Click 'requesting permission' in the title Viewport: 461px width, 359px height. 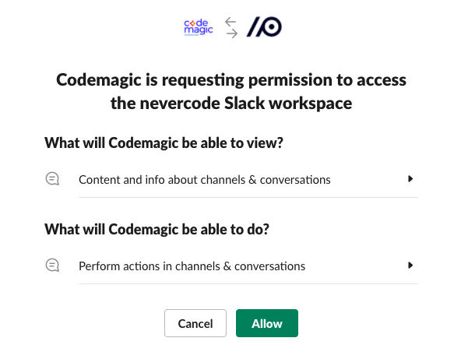[247, 80]
